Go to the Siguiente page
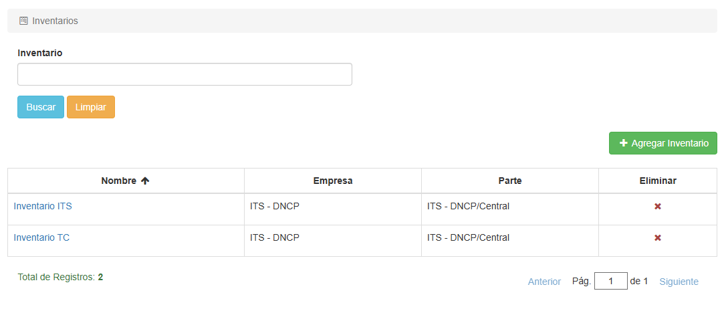 pos(679,282)
